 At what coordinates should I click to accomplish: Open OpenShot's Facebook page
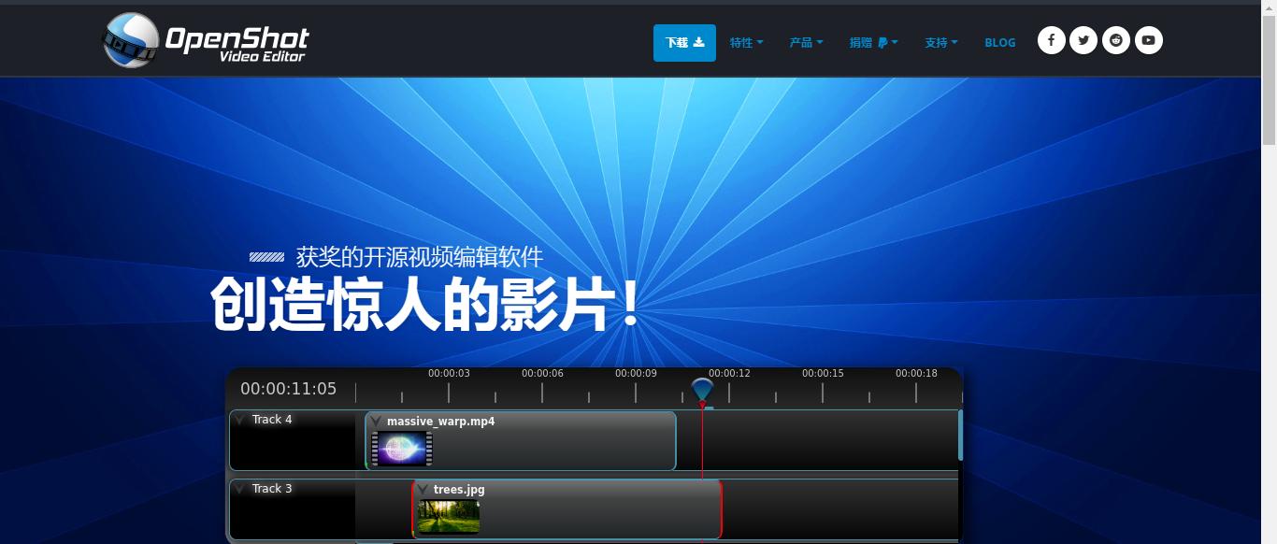(1051, 39)
